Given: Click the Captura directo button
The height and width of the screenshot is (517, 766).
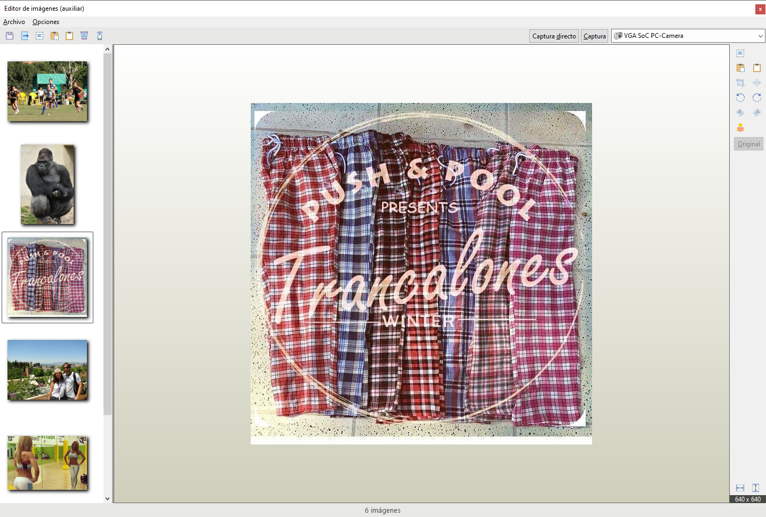Looking at the screenshot, I should click(x=554, y=36).
